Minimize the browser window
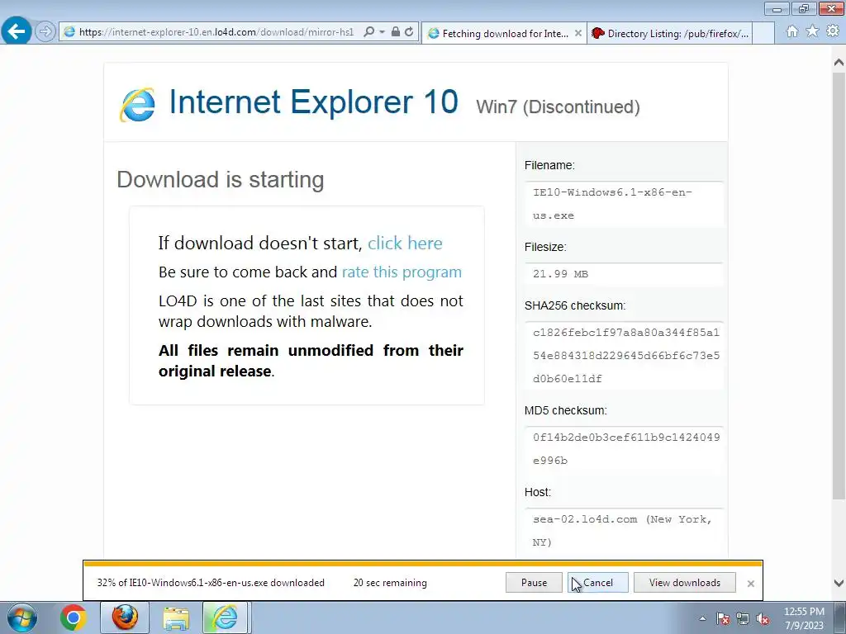 777,8
